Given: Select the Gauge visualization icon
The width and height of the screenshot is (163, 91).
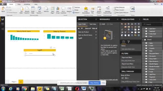Looking at the screenshot, I should click(129, 32).
